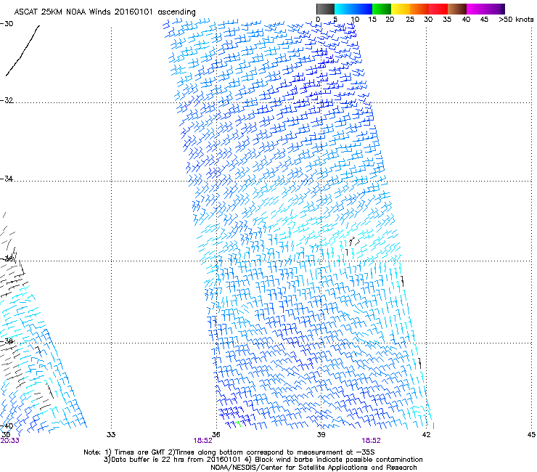The height and width of the screenshot is (472, 537).
Task: Click the '45' longitude label on the bottom axis
Action: coord(531,435)
